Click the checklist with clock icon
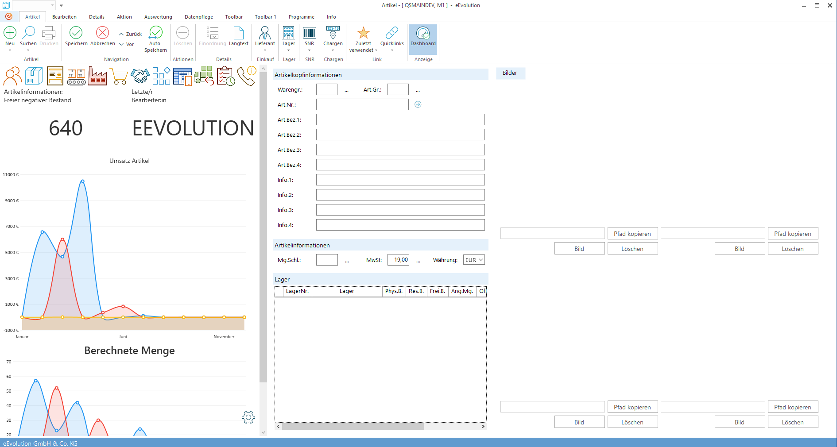The height and width of the screenshot is (447, 837). click(x=226, y=76)
